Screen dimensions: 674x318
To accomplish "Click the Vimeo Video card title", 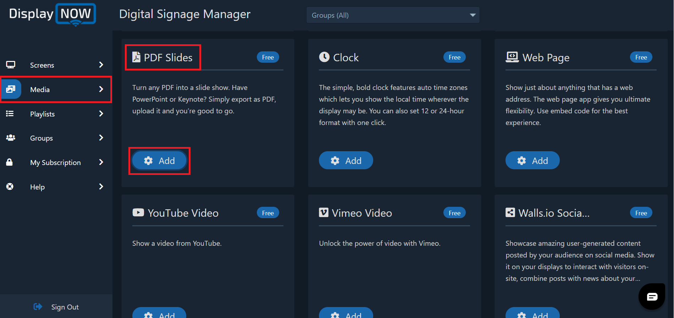I will pos(362,213).
